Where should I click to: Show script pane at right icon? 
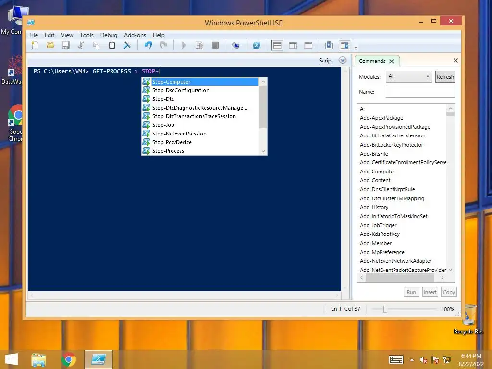click(x=293, y=46)
